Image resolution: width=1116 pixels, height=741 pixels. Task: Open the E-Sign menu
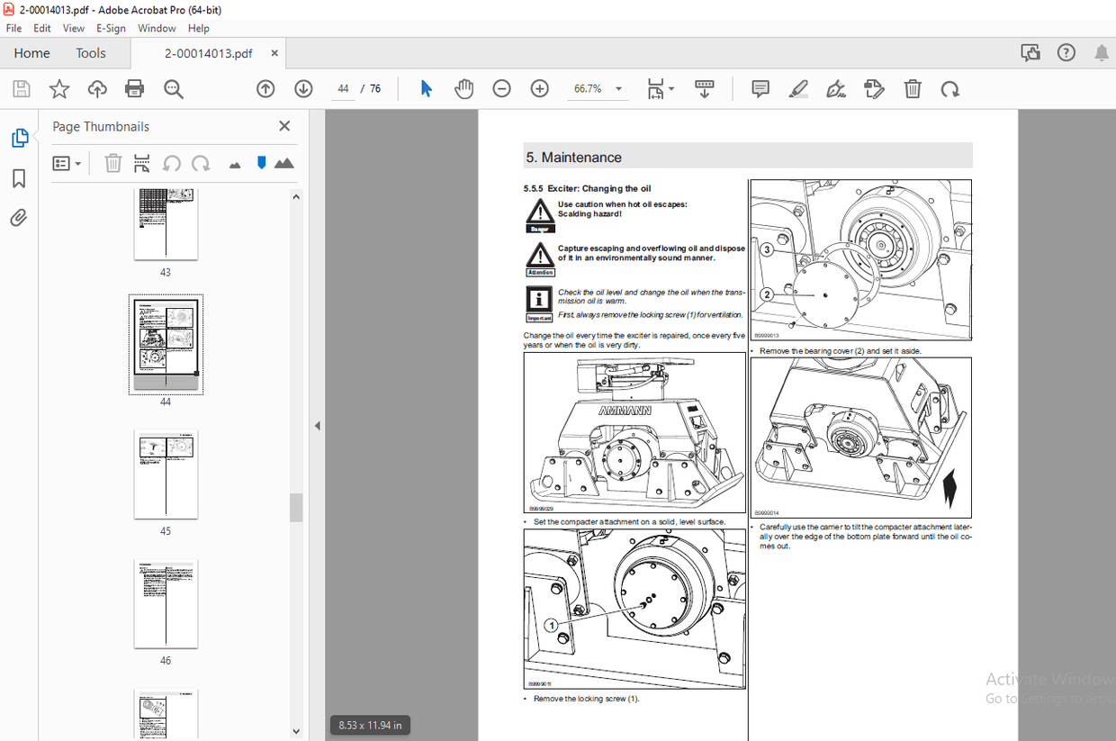pos(111,28)
